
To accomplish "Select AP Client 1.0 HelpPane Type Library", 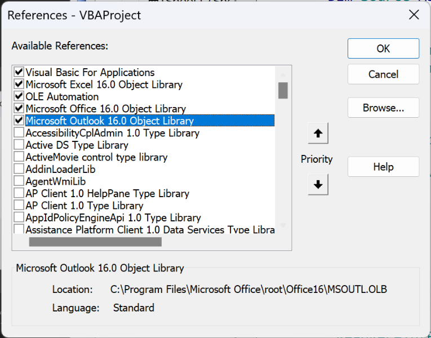I will click(107, 193).
